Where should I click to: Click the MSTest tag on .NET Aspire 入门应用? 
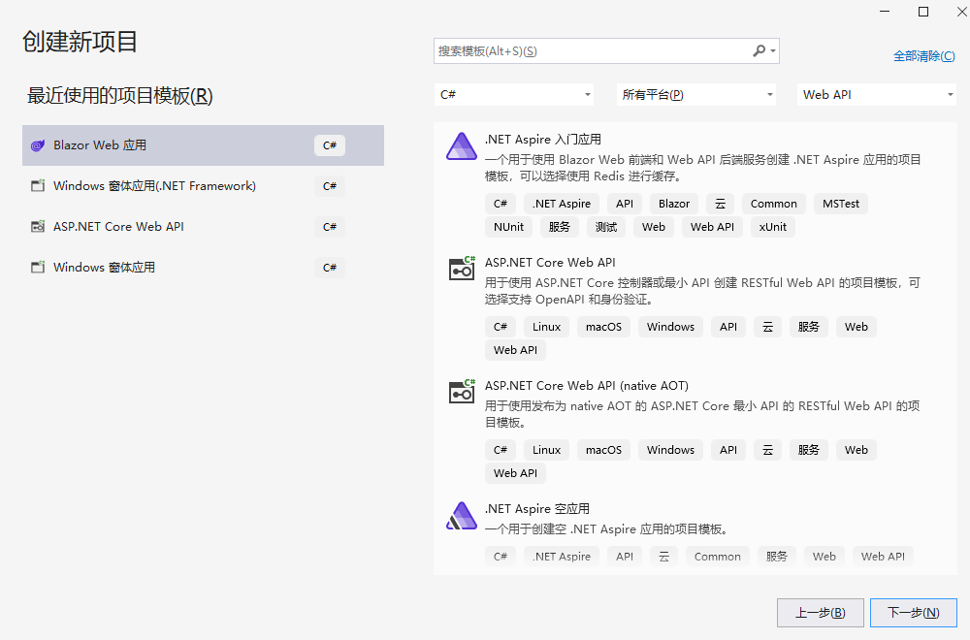tap(841, 204)
